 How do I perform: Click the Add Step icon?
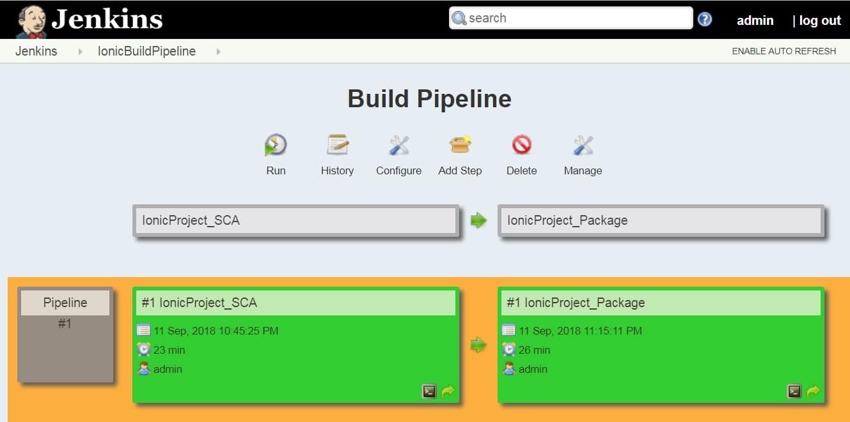[460, 146]
